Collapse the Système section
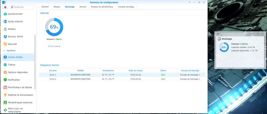Viewport: 267px width, 114px height. pyautogui.click(x=4, y=51)
